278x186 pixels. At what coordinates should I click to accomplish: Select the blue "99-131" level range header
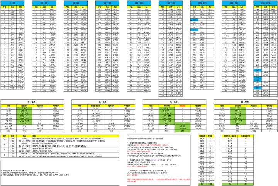pos(107,3)
